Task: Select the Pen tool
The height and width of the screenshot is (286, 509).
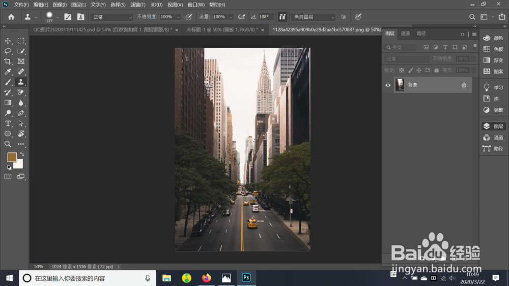Action: point(21,113)
